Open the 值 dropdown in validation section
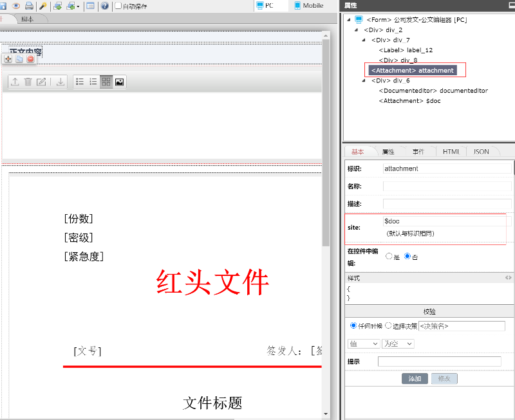Image resolution: width=515 pixels, height=420 pixels. pos(364,344)
